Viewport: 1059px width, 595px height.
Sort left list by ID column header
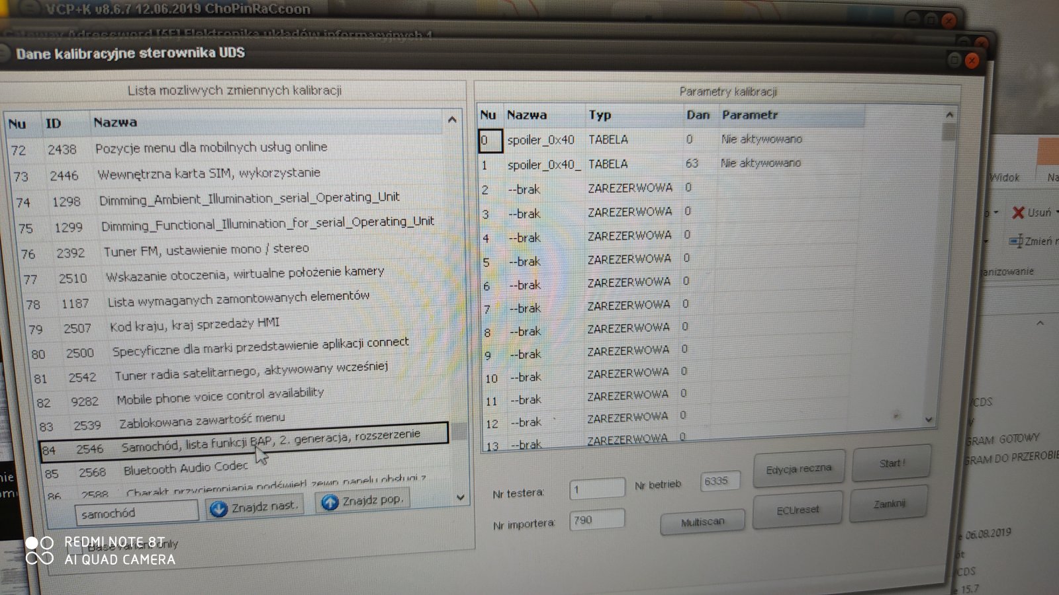pos(53,124)
